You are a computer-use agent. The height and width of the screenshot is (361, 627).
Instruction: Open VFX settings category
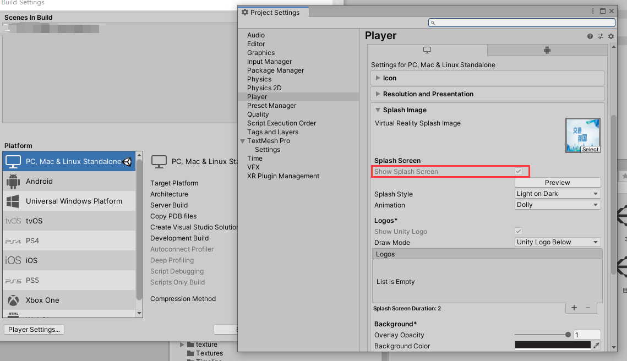(x=253, y=167)
